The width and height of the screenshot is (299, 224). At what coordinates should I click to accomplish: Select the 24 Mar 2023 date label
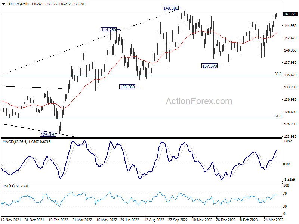tap(274, 220)
